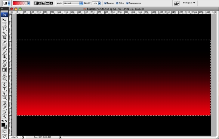Select the Horizontal Type tool
Screen dimensions: 219x139
point(4,89)
